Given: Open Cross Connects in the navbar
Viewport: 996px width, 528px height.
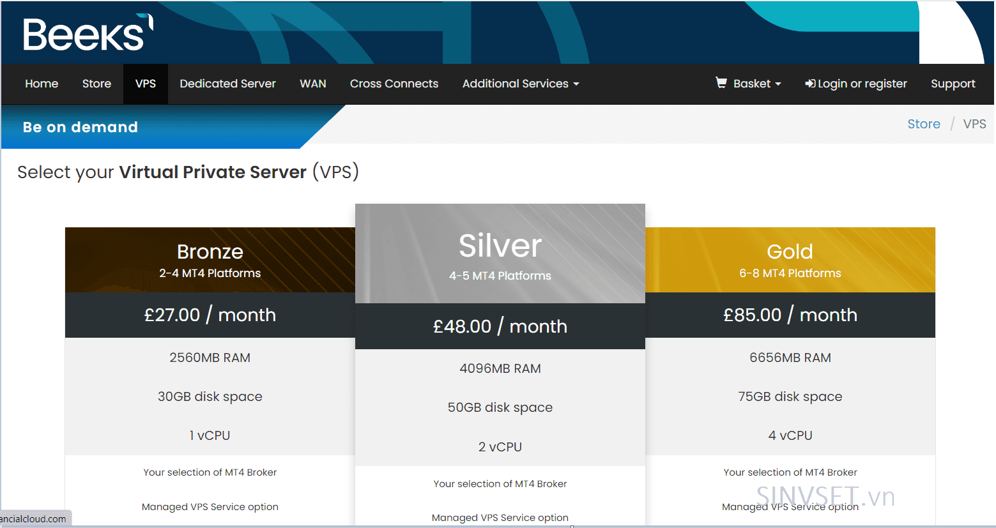Looking at the screenshot, I should (394, 84).
